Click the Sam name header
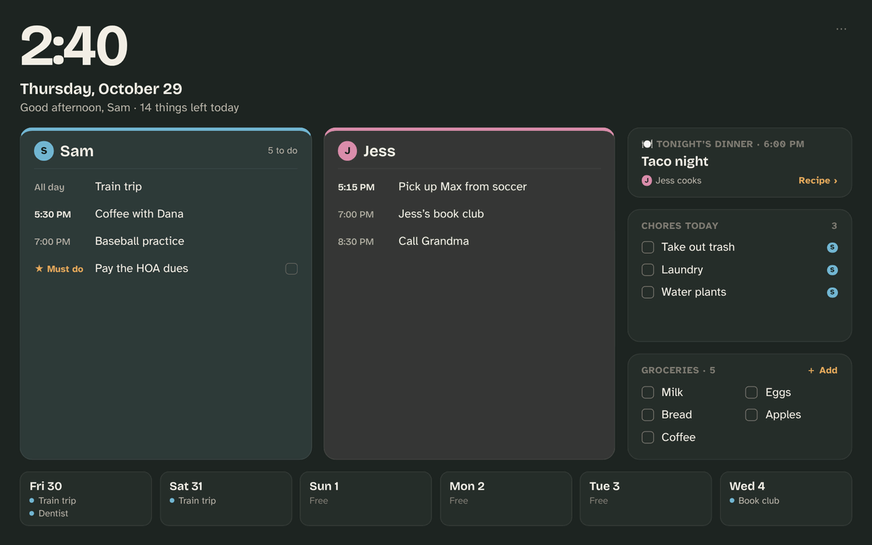Screen dimensions: 872x545 [76, 151]
